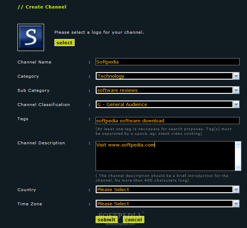Viewport: 247px width, 228px height.
Task: Cancel channel creation
Action: coord(134,219)
